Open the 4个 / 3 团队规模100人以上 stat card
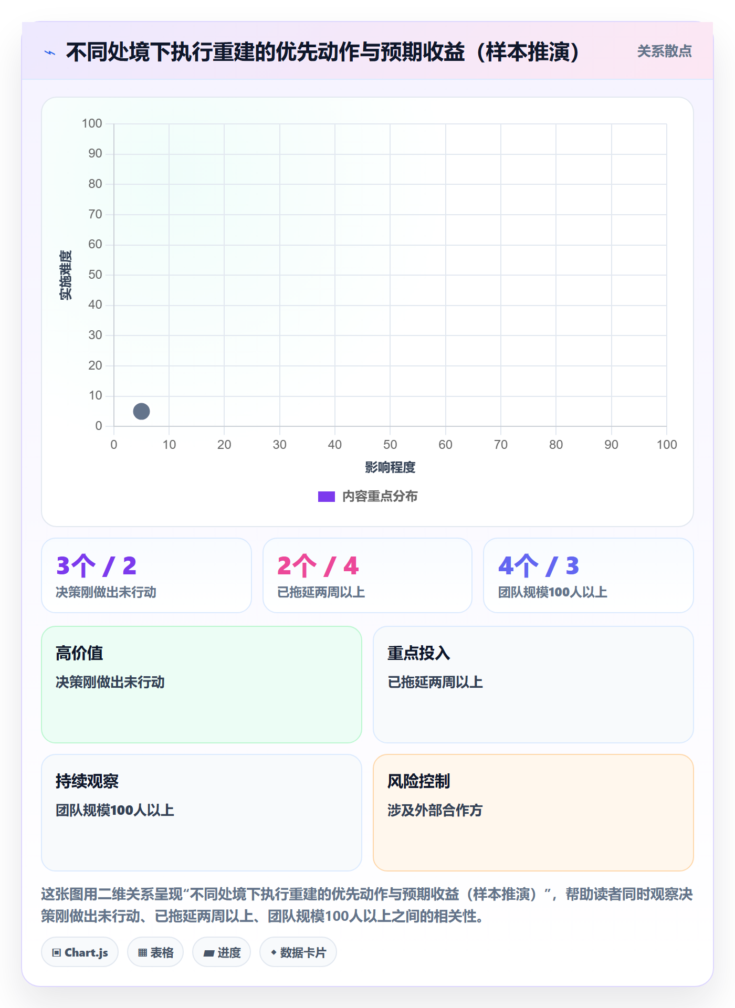Image resolution: width=735 pixels, height=1008 pixels. pyautogui.click(x=589, y=575)
